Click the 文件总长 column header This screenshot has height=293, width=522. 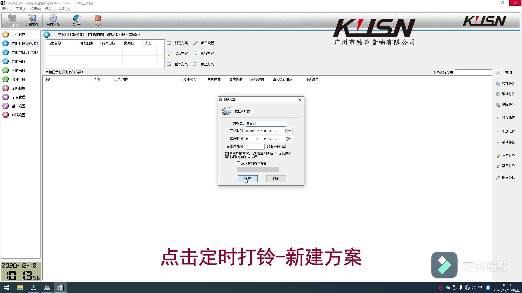(193, 79)
